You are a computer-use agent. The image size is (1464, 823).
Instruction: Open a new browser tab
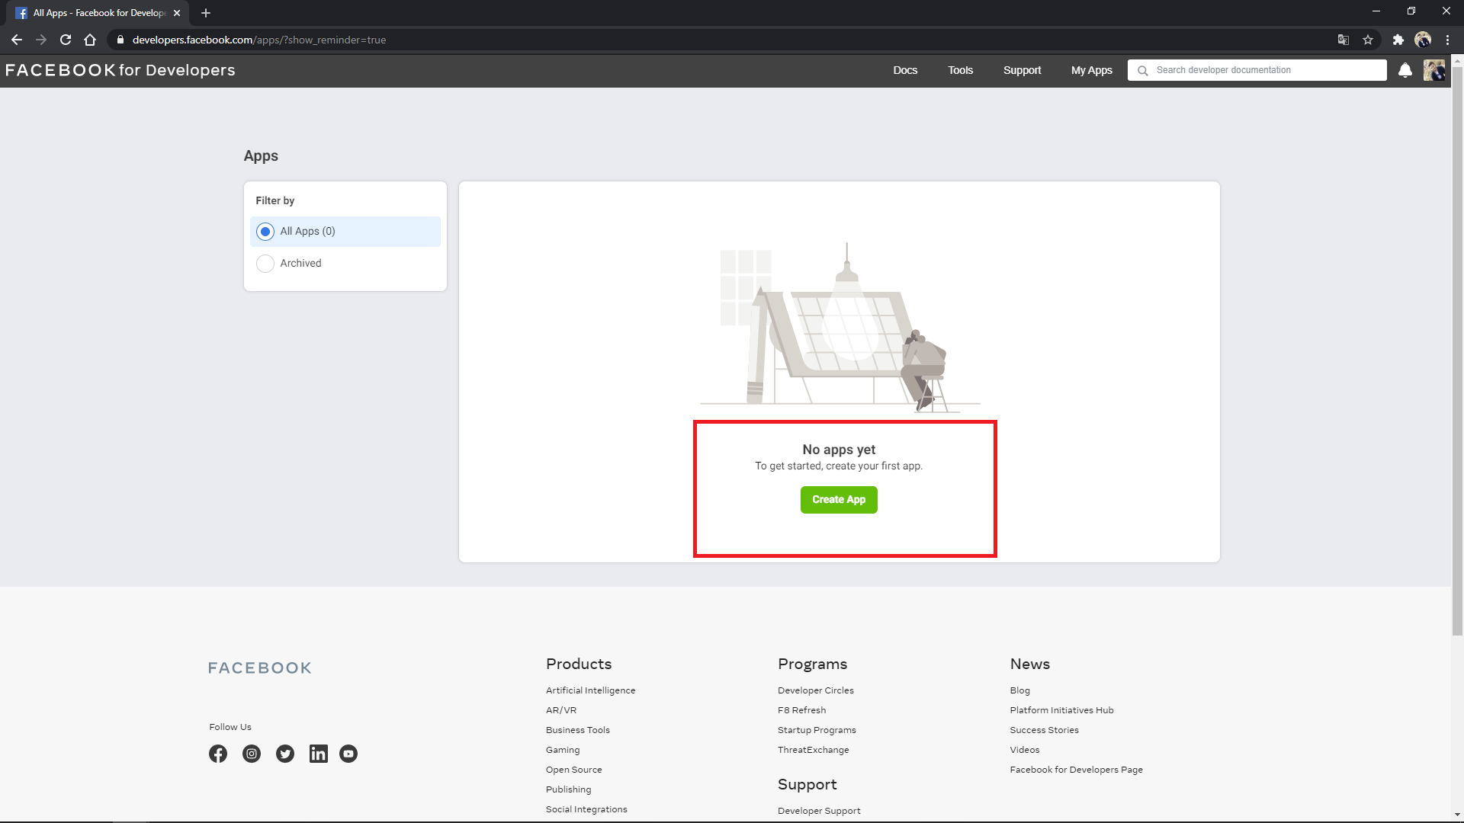[206, 13]
